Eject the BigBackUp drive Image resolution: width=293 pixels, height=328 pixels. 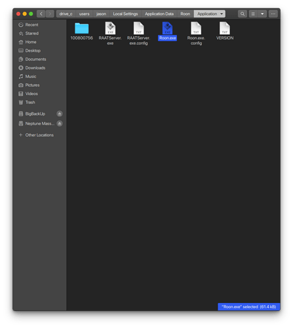pyautogui.click(x=60, y=113)
